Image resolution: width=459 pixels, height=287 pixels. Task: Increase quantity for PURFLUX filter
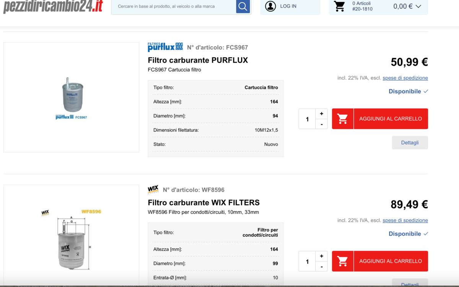click(x=321, y=114)
